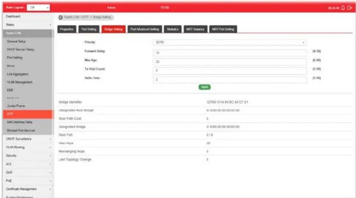Open the MST Port Setting tab
The height and width of the screenshot is (198, 356).
(223, 29)
